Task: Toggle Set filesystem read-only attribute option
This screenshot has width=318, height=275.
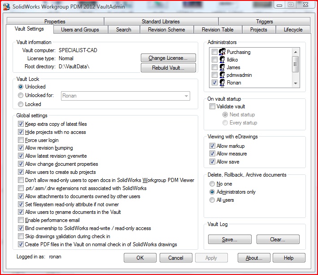Action: 21,204
